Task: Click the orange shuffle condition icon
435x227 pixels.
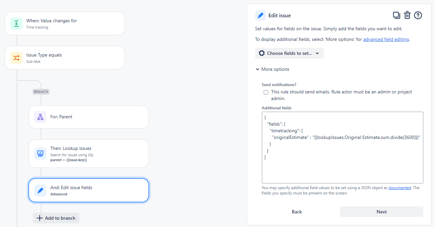Action: coord(16,58)
